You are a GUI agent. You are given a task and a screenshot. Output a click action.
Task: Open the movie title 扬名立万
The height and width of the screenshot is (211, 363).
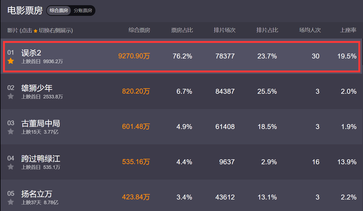coord(37,194)
